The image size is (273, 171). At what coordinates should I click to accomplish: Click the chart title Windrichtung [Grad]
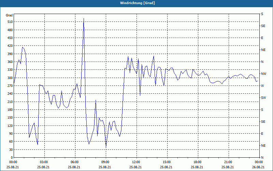pyautogui.click(x=138, y=3)
